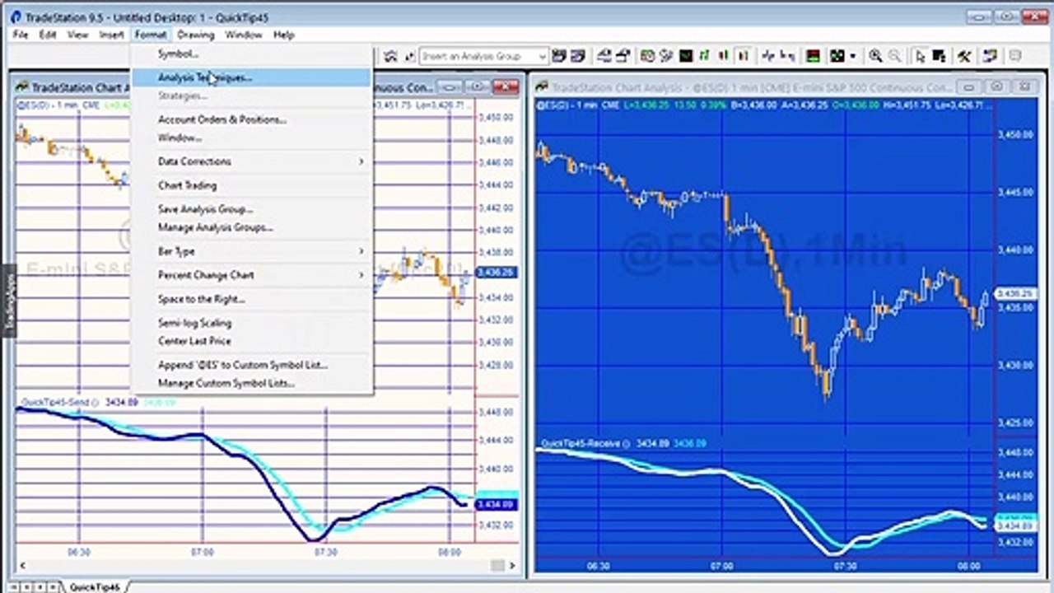Choose Symbol... from the Format menu
The width and height of the screenshot is (1054, 593).
252,54
